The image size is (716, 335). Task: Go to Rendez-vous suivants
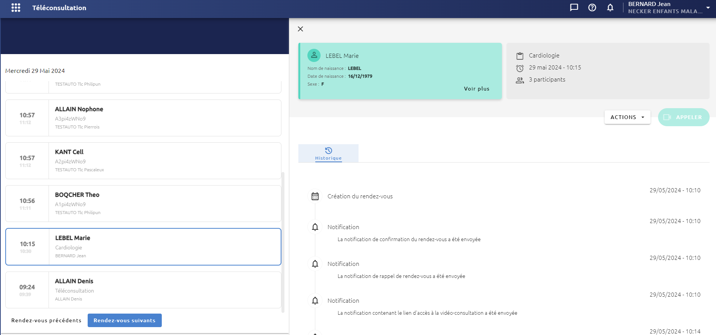coord(125,320)
